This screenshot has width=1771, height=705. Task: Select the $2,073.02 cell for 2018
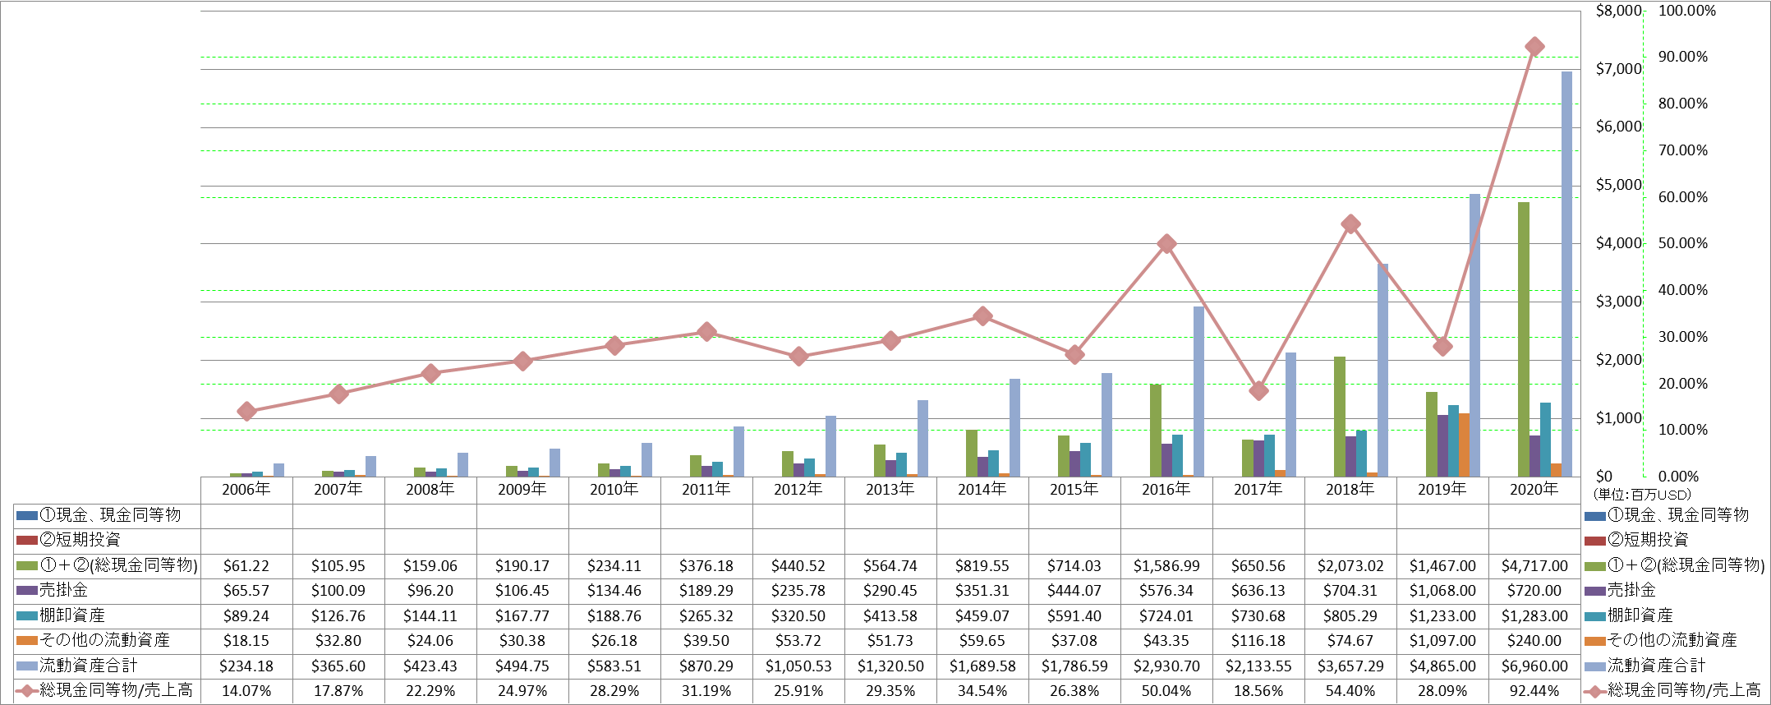click(x=1350, y=565)
